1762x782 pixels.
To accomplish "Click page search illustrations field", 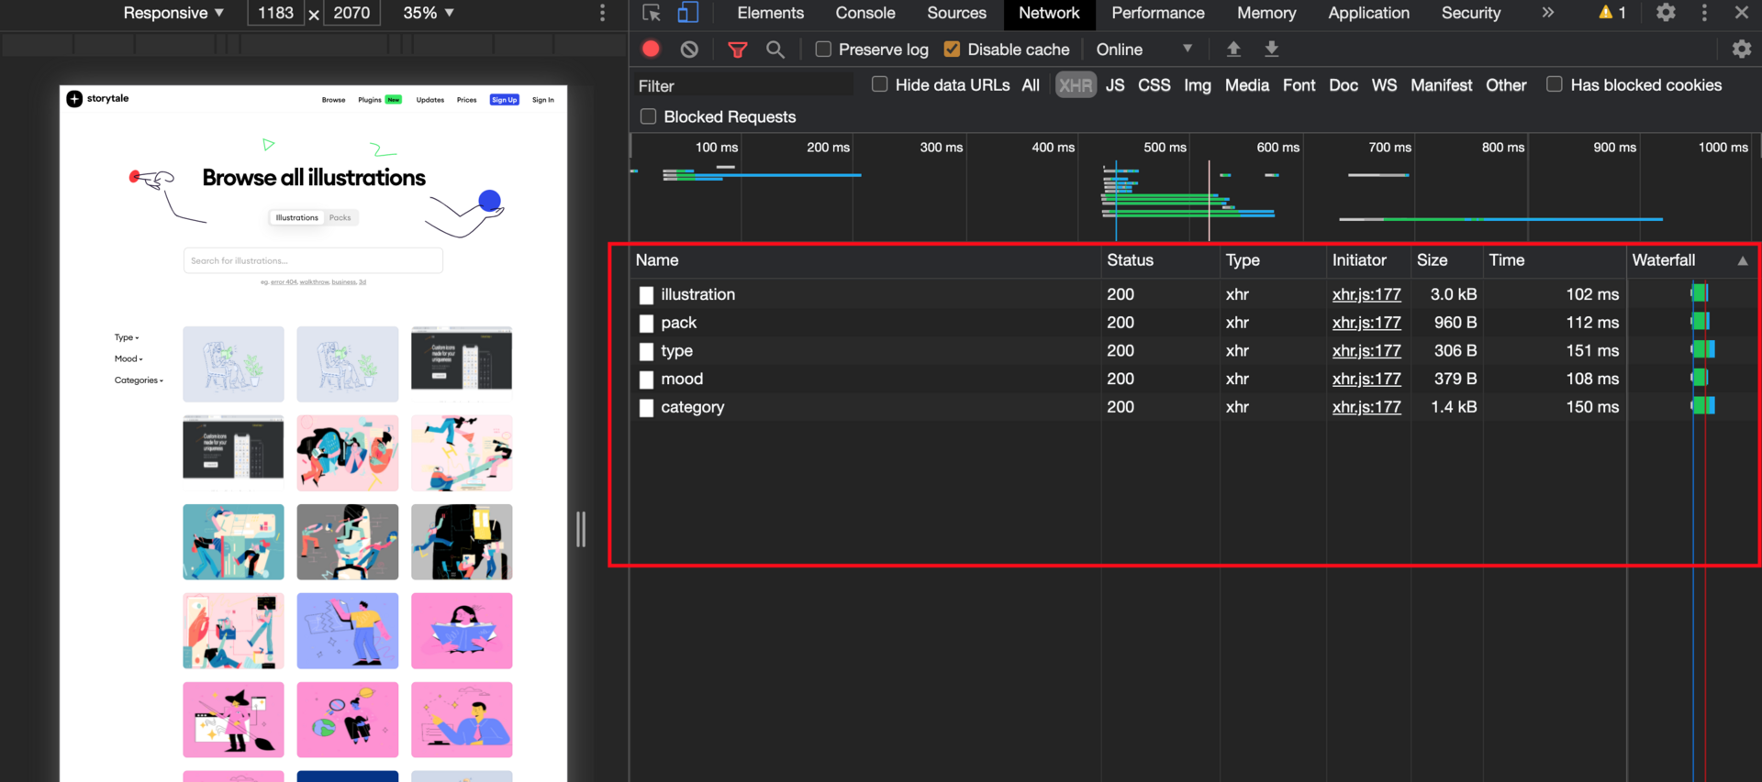I will click(x=313, y=260).
